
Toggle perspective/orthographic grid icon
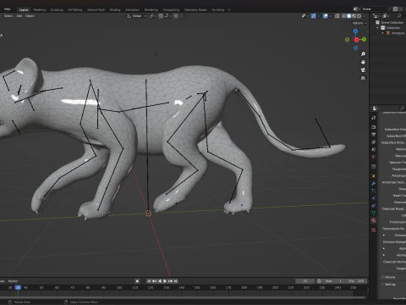click(x=363, y=78)
